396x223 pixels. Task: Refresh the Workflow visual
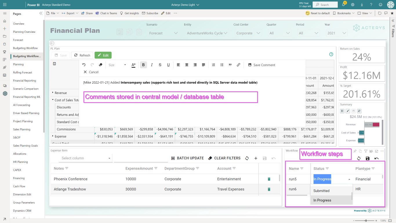(x=359, y=159)
